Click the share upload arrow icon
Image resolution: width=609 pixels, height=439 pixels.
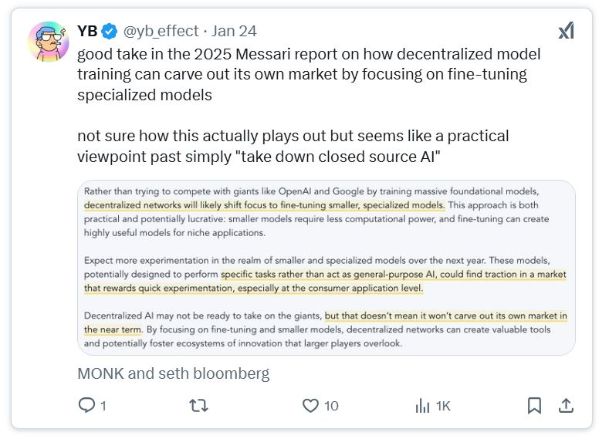point(565,405)
